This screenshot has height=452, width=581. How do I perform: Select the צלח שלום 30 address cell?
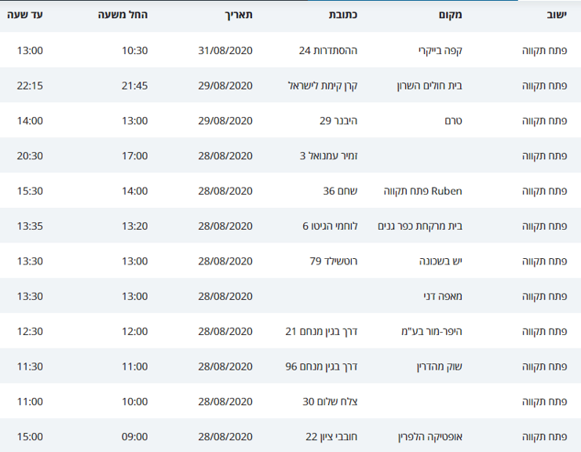click(x=330, y=402)
